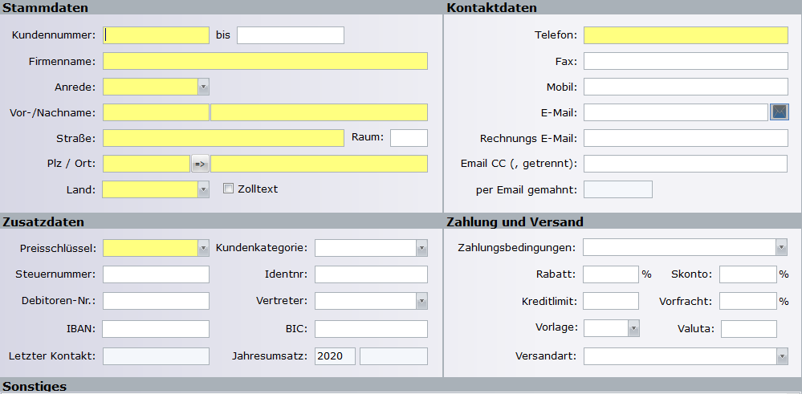This screenshot has width=802, height=394.
Task: Open the Vertreter dropdown
Action: coord(421,301)
